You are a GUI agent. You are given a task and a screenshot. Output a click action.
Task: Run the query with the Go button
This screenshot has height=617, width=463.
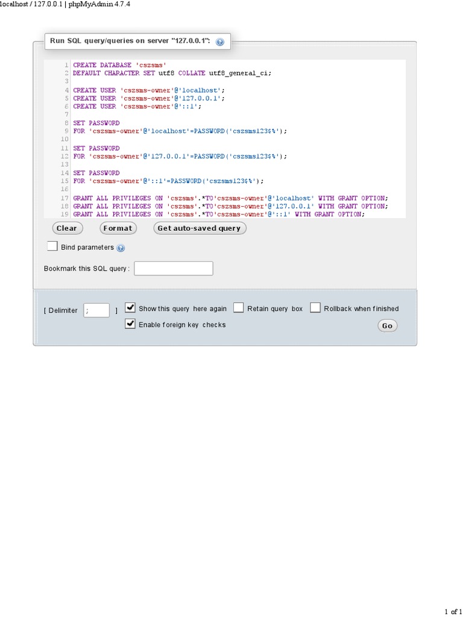coord(387,325)
